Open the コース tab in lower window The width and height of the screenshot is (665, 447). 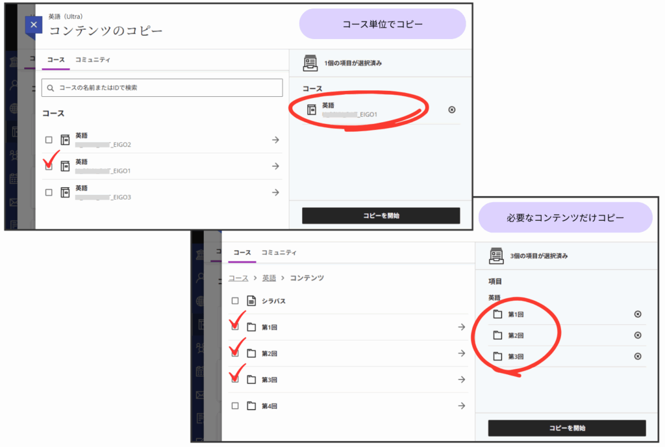(x=242, y=252)
